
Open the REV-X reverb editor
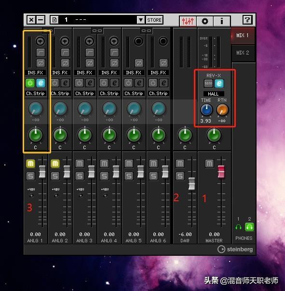point(219,83)
